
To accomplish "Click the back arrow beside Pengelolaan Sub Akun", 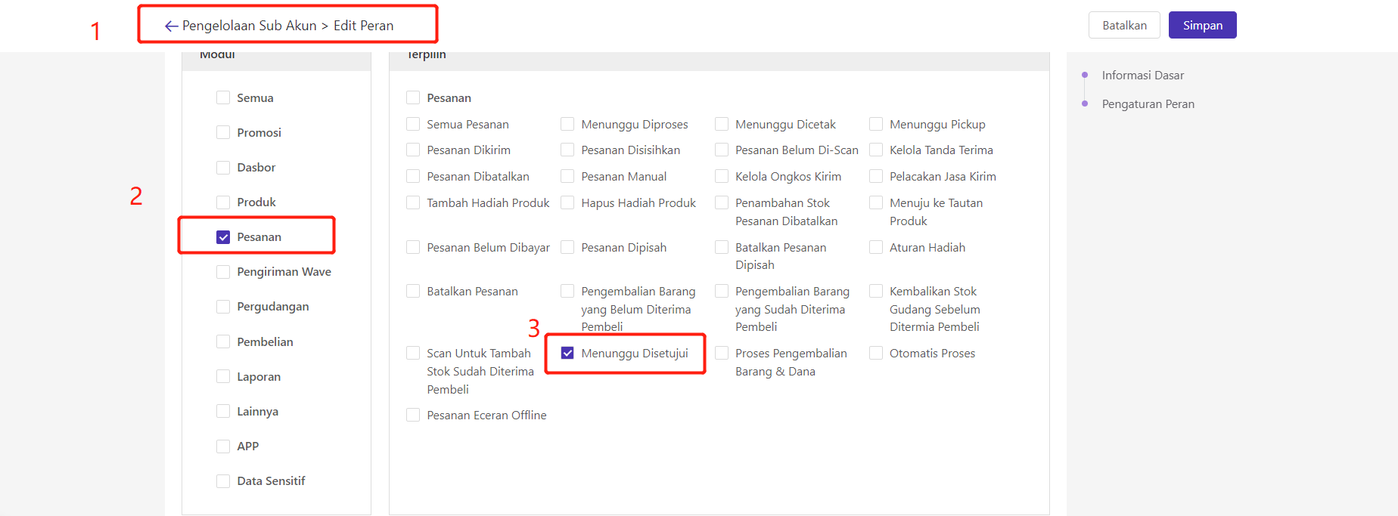I will point(171,26).
